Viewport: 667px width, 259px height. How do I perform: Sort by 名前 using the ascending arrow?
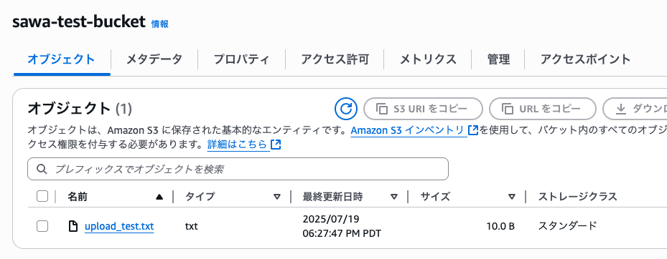coord(159,197)
